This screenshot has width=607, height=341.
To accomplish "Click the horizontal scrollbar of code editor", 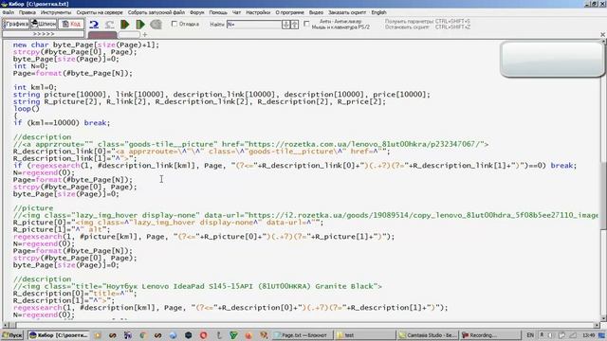I will pos(302,325).
